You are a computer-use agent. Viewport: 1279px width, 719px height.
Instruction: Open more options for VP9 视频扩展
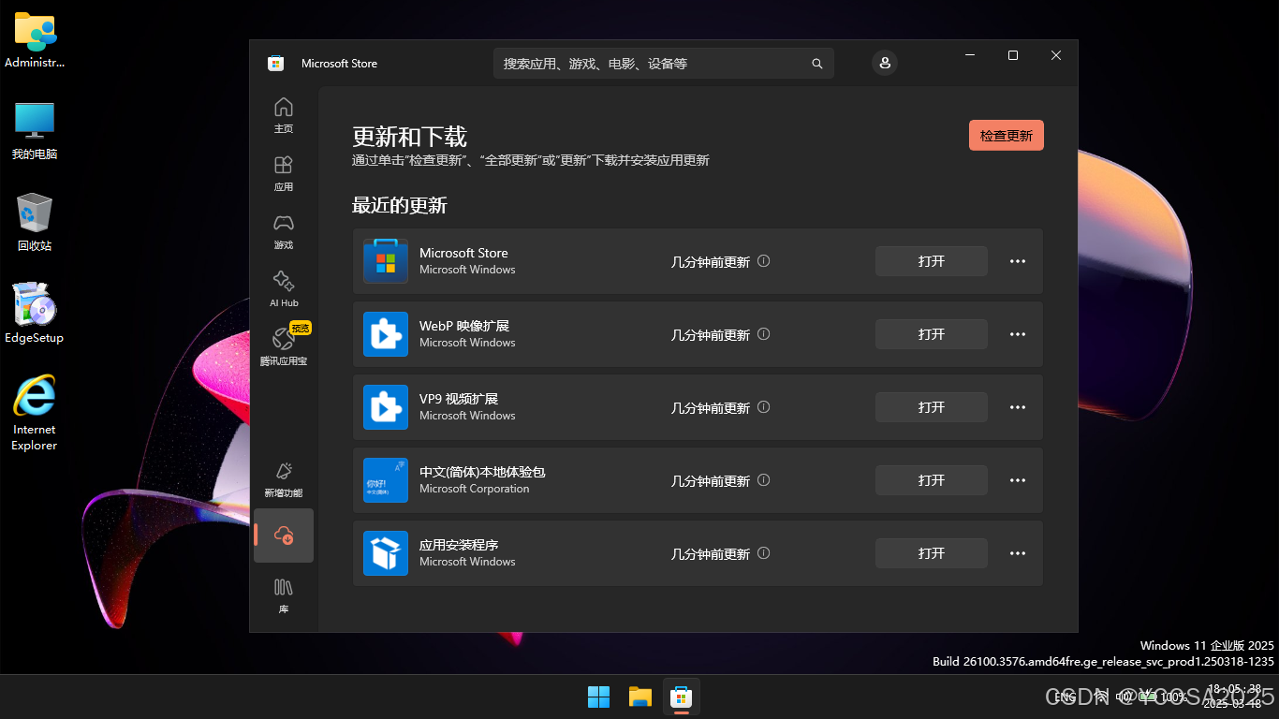pos(1018,407)
